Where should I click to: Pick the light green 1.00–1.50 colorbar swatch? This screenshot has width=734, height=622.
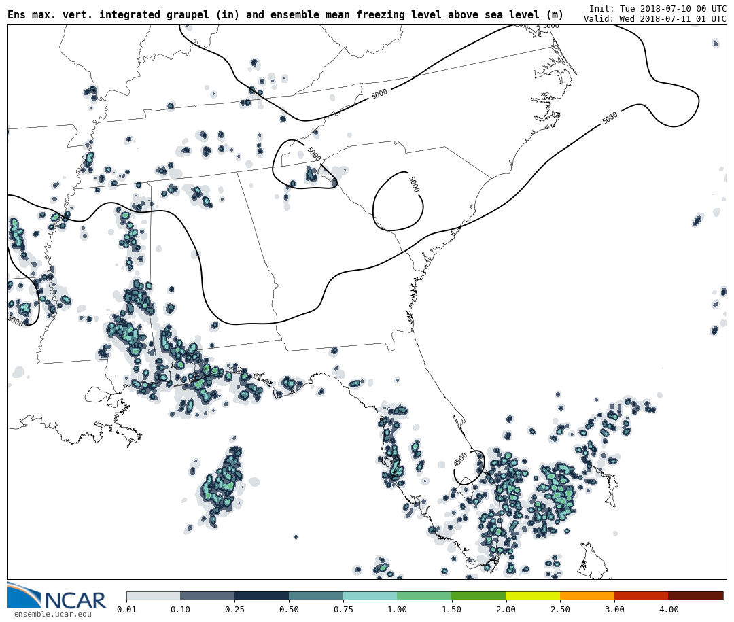click(x=424, y=595)
